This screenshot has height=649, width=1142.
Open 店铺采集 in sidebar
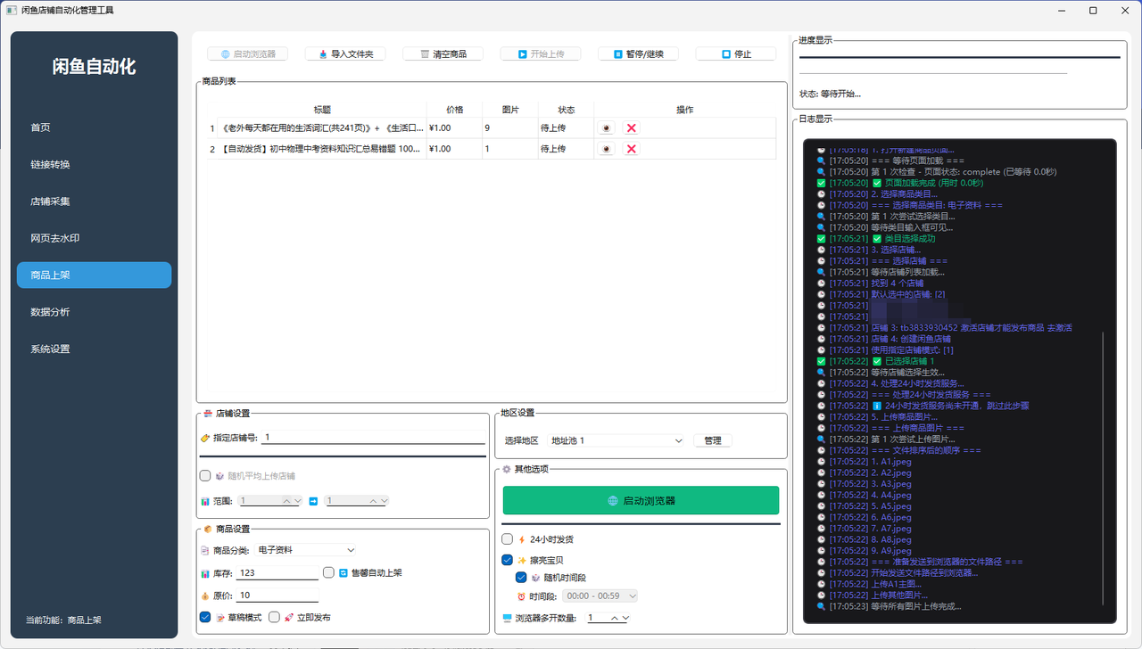pyautogui.click(x=94, y=201)
